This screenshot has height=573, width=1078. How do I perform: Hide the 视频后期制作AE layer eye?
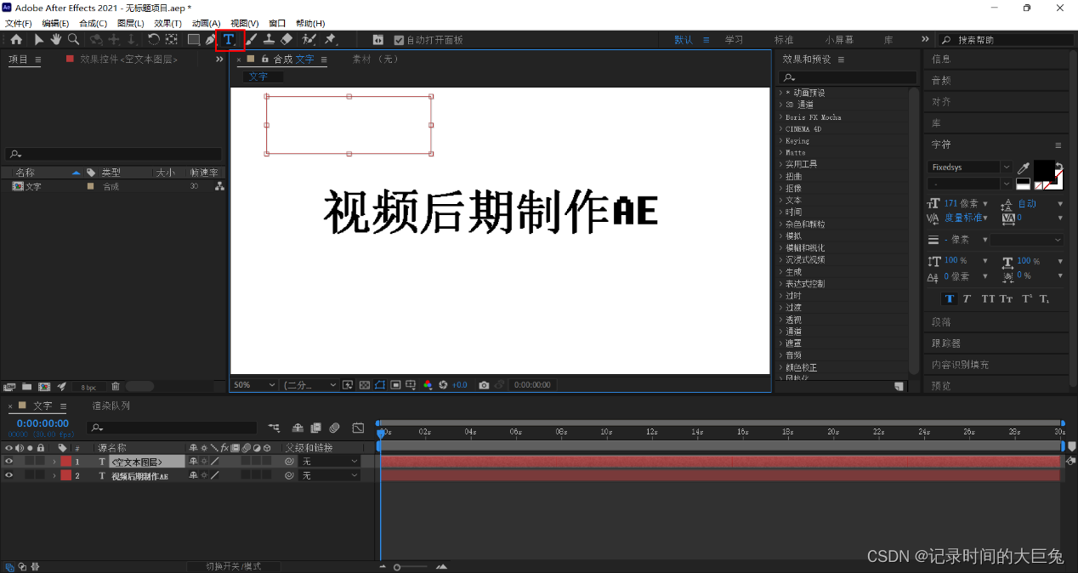pyautogui.click(x=9, y=476)
